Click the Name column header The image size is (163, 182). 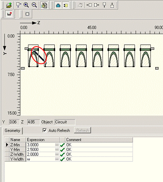pos(18,140)
